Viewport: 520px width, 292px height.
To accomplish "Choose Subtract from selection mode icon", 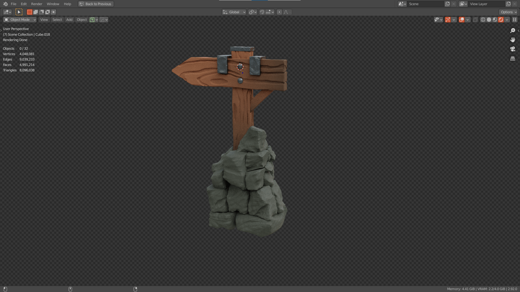I will coord(42,12).
